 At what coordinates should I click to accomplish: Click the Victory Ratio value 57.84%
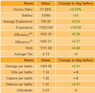(46, 9)
